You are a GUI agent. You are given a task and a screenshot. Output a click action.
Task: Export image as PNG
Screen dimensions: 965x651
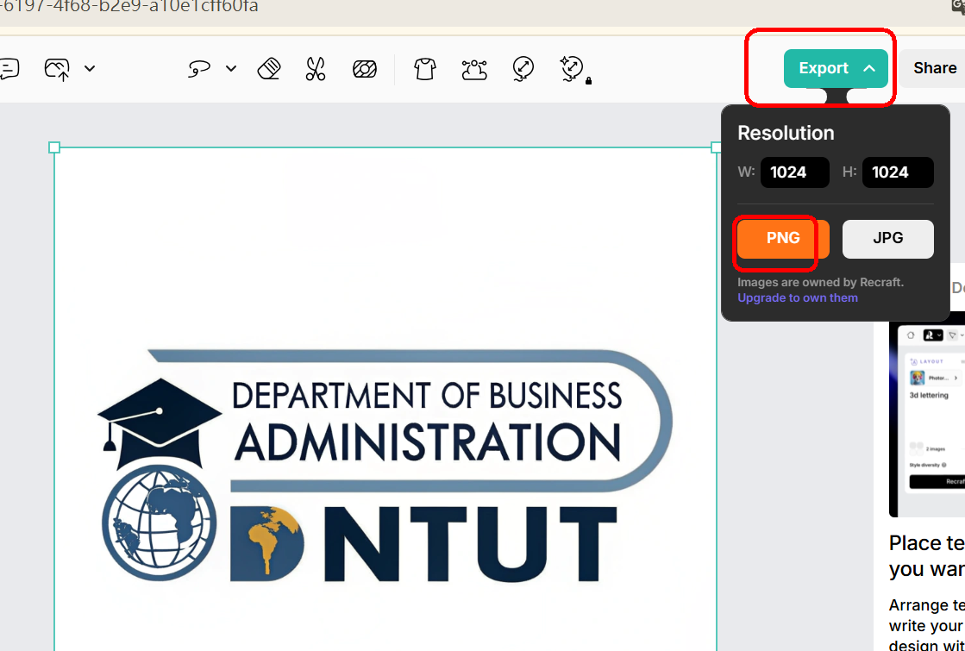click(x=783, y=239)
